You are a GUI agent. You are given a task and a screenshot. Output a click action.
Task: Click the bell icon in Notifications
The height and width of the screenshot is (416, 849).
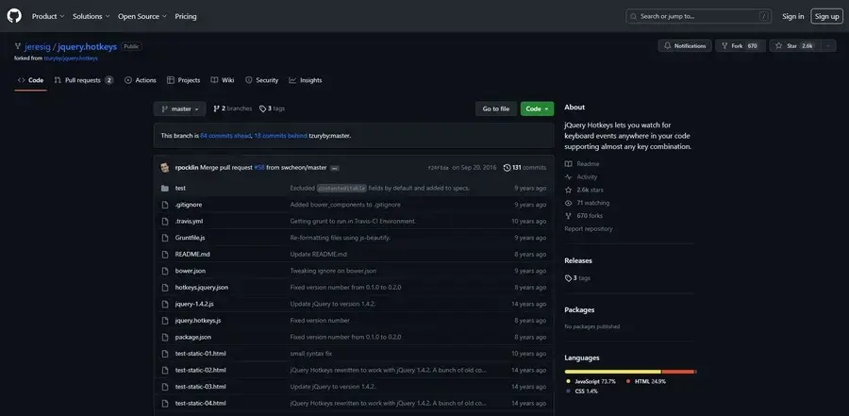(x=668, y=46)
